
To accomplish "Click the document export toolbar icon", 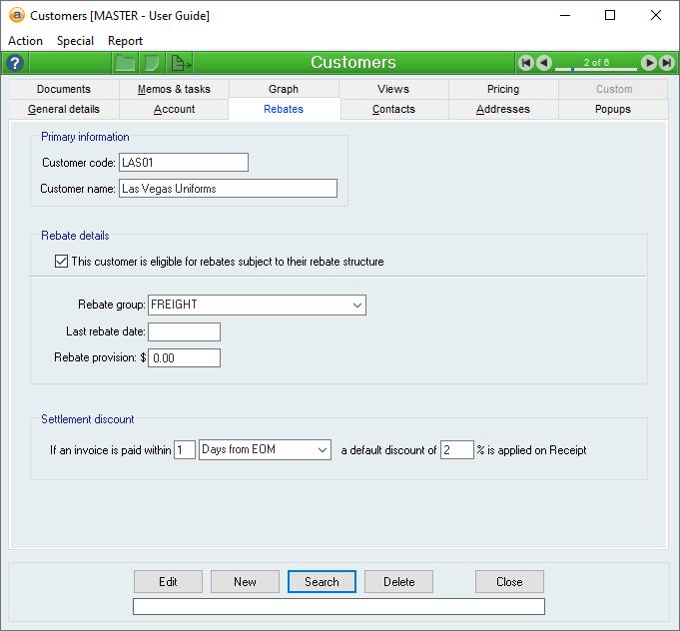I will tap(181, 63).
